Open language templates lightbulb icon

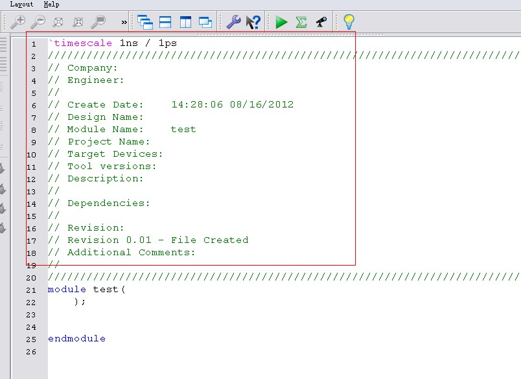349,22
